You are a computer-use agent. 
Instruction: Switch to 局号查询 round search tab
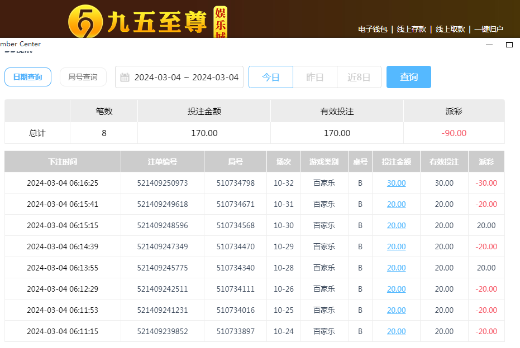coord(83,77)
